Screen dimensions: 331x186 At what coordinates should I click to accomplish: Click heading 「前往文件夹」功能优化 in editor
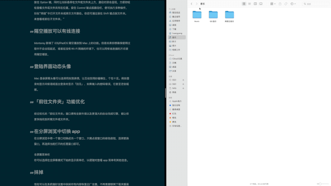[x=59, y=102]
